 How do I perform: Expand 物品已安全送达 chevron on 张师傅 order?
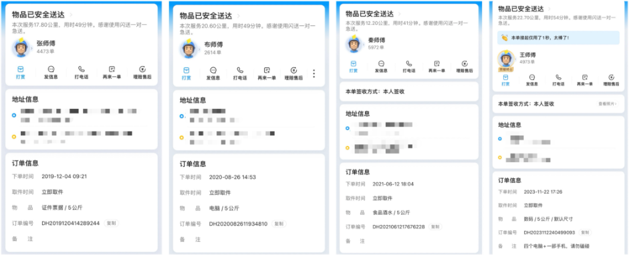71,15
